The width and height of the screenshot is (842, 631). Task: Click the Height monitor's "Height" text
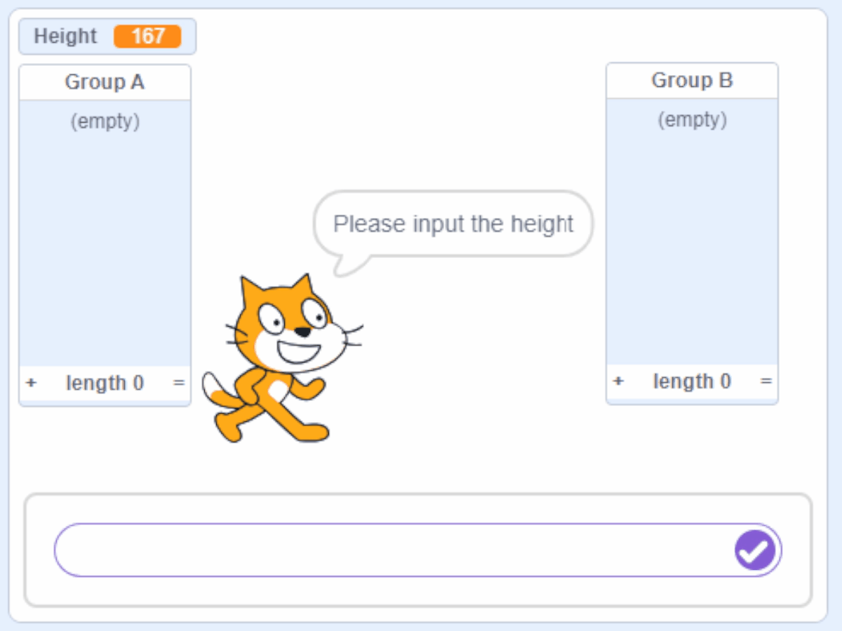tap(65, 36)
